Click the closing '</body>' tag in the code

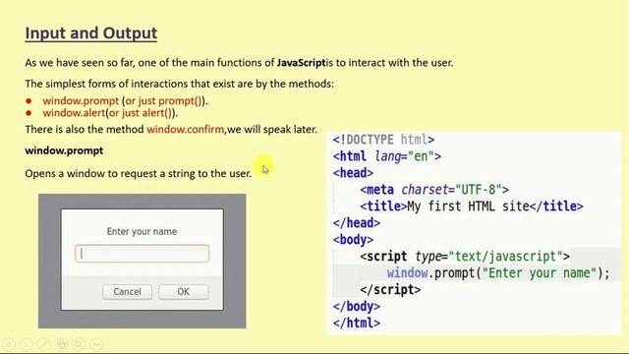(x=356, y=307)
